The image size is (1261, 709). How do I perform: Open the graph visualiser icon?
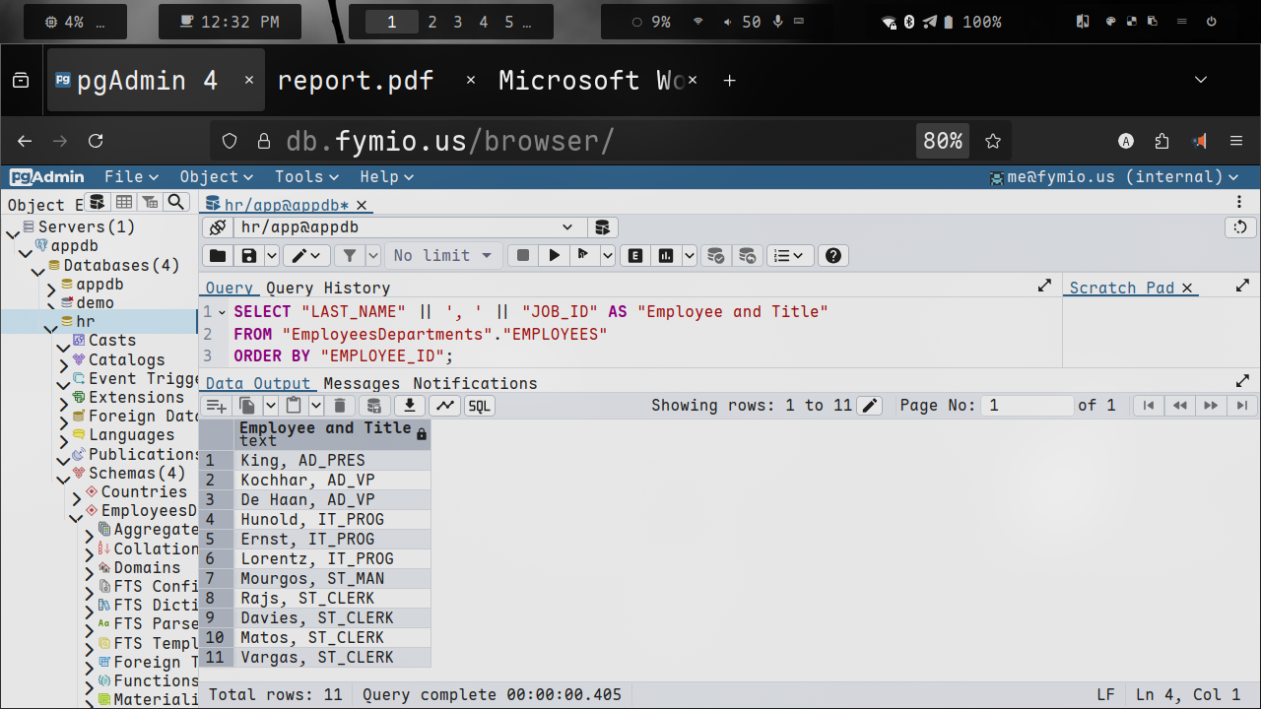pos(445,406)
